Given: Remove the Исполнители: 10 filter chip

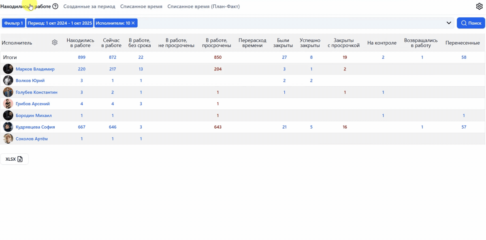Looking at the screenshot, I should pyautogui.click(x=133, y=23).
